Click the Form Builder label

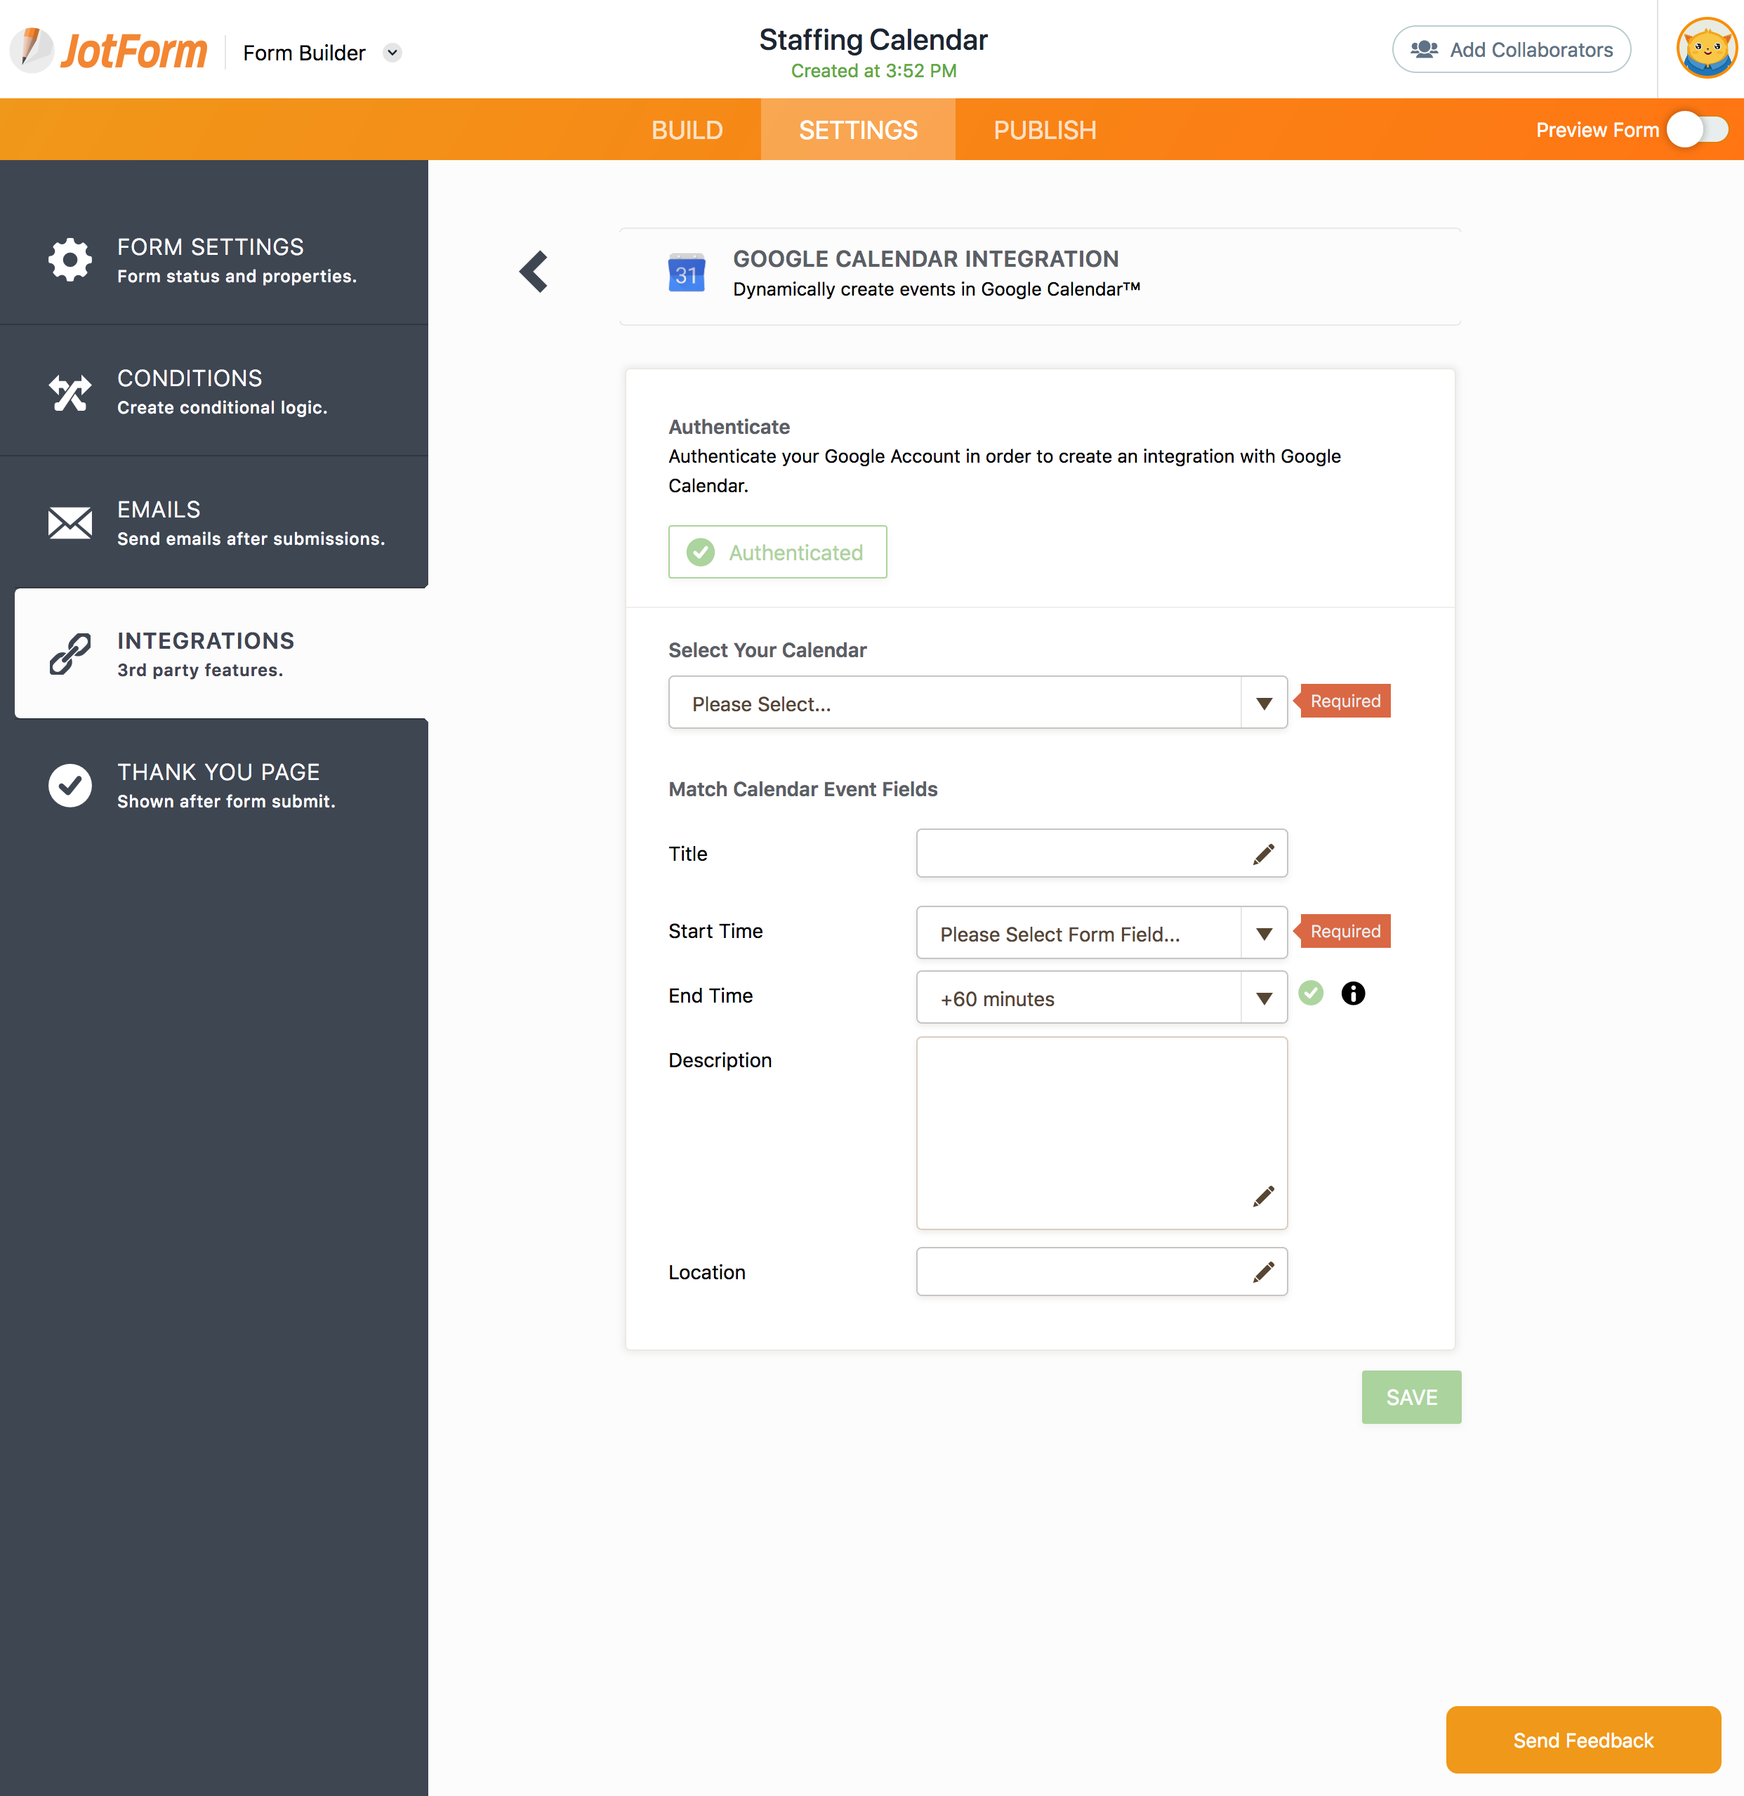304,53
